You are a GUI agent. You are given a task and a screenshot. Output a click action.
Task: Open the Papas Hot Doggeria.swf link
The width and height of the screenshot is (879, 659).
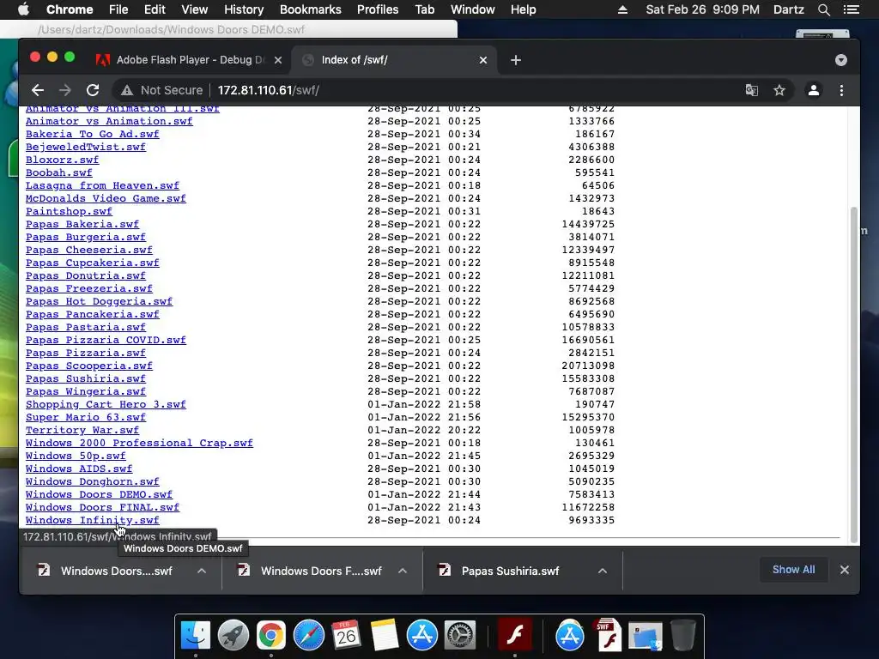[x=99, y=301]
